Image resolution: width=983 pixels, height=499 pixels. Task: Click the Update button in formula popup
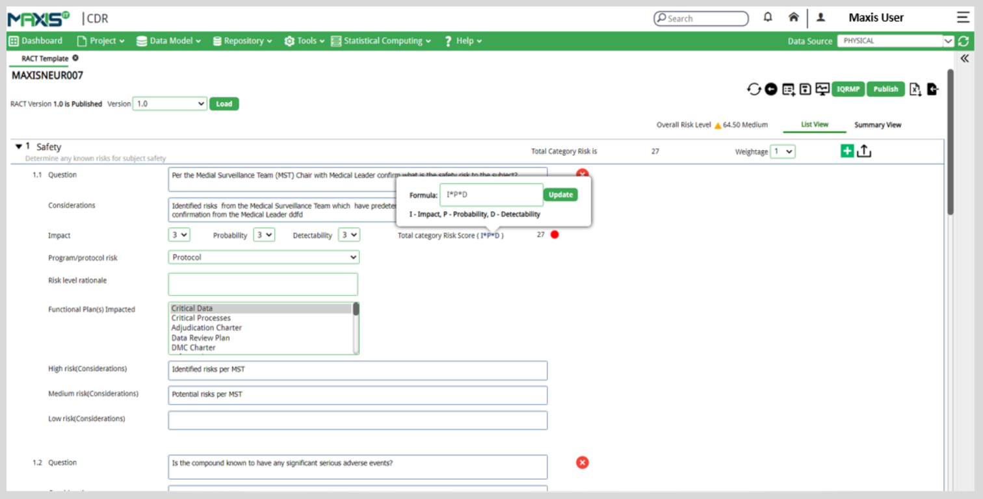(x=560, y=194)
